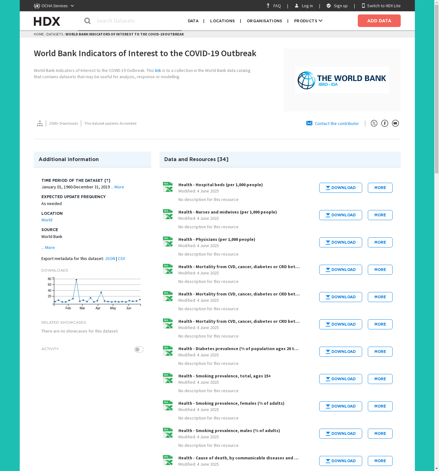Screen dimensions: 439x471
Task: Click XLS icon for Cause of death resource
Action: coord(168,460)
